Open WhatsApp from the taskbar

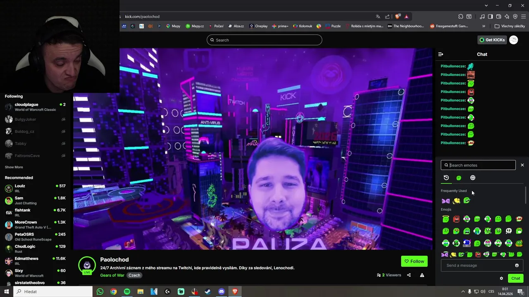[x=100, y=292]
